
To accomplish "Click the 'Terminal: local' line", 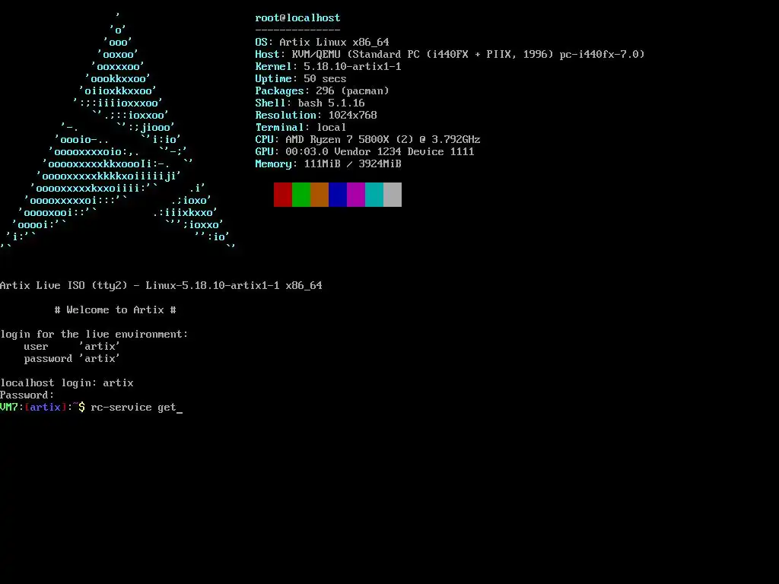I will pos(300,127).
